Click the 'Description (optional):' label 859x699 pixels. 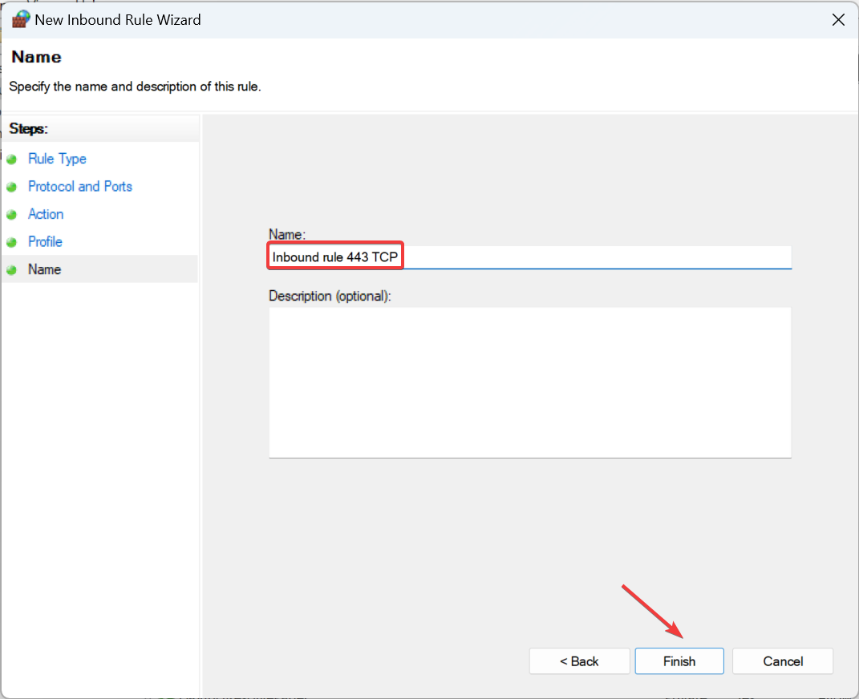(330, 296)
